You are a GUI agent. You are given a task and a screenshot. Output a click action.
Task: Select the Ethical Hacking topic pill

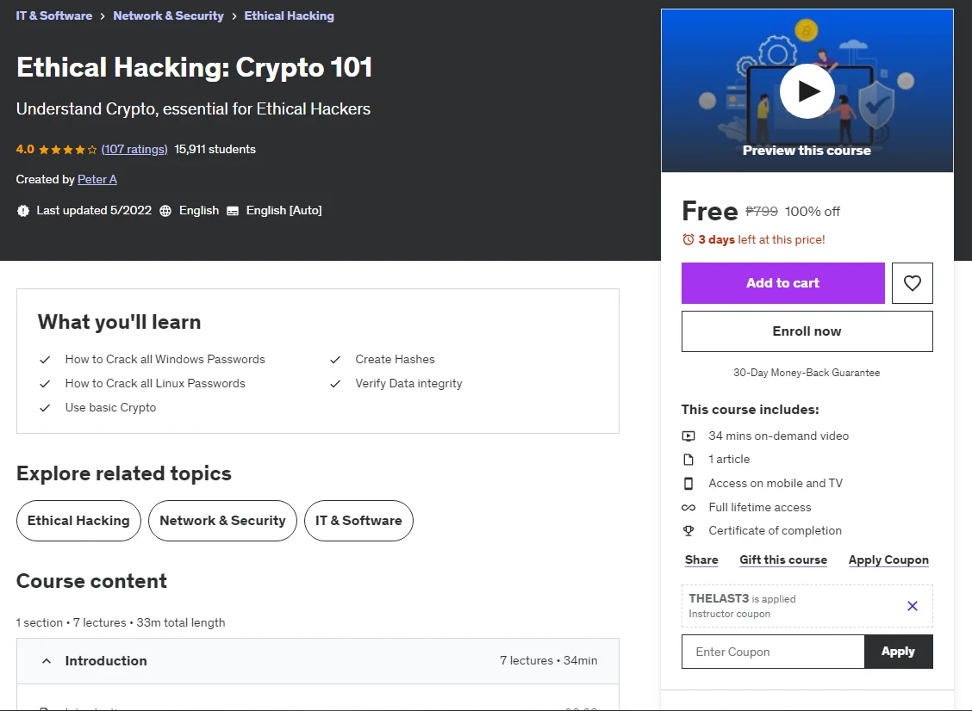pos(78,521)
